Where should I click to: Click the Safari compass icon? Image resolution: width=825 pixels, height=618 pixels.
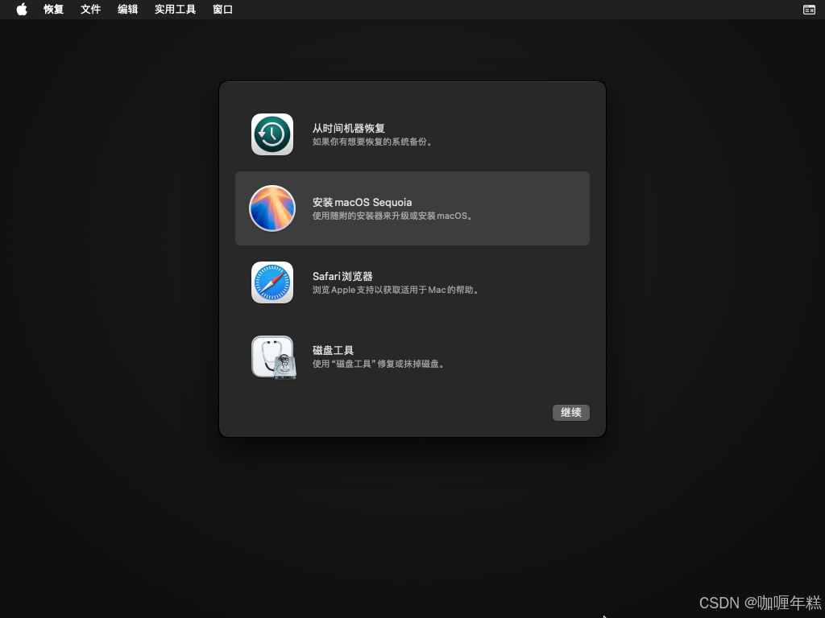click(x=272, y=282)
